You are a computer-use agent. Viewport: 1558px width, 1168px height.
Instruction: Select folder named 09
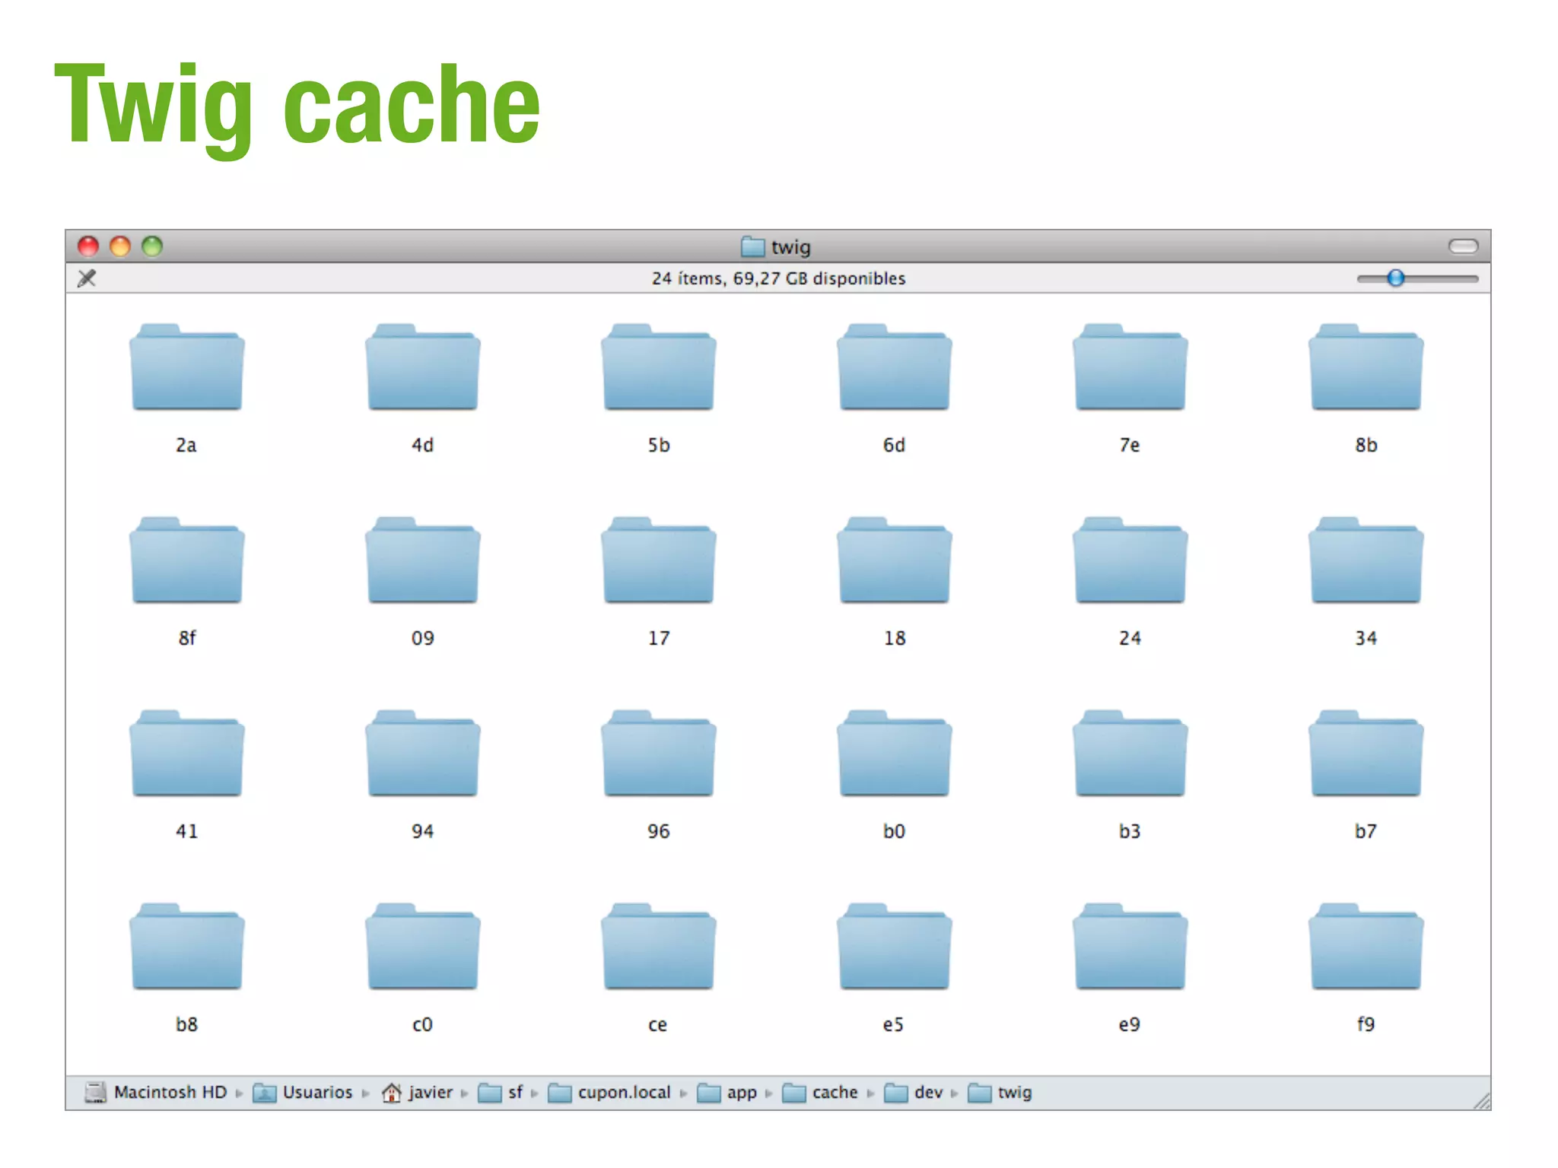(x=423, y=560)
